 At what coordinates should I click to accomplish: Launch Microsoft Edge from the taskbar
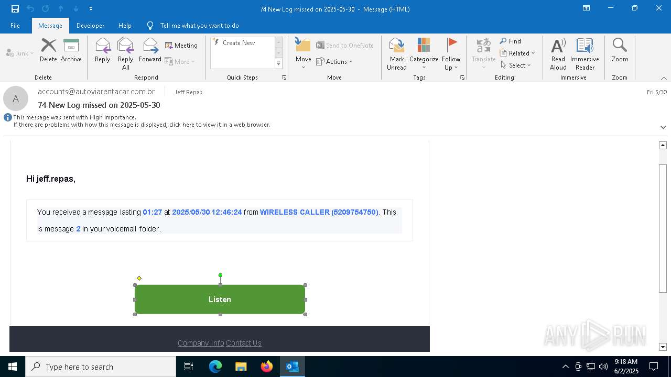point(215,367)
